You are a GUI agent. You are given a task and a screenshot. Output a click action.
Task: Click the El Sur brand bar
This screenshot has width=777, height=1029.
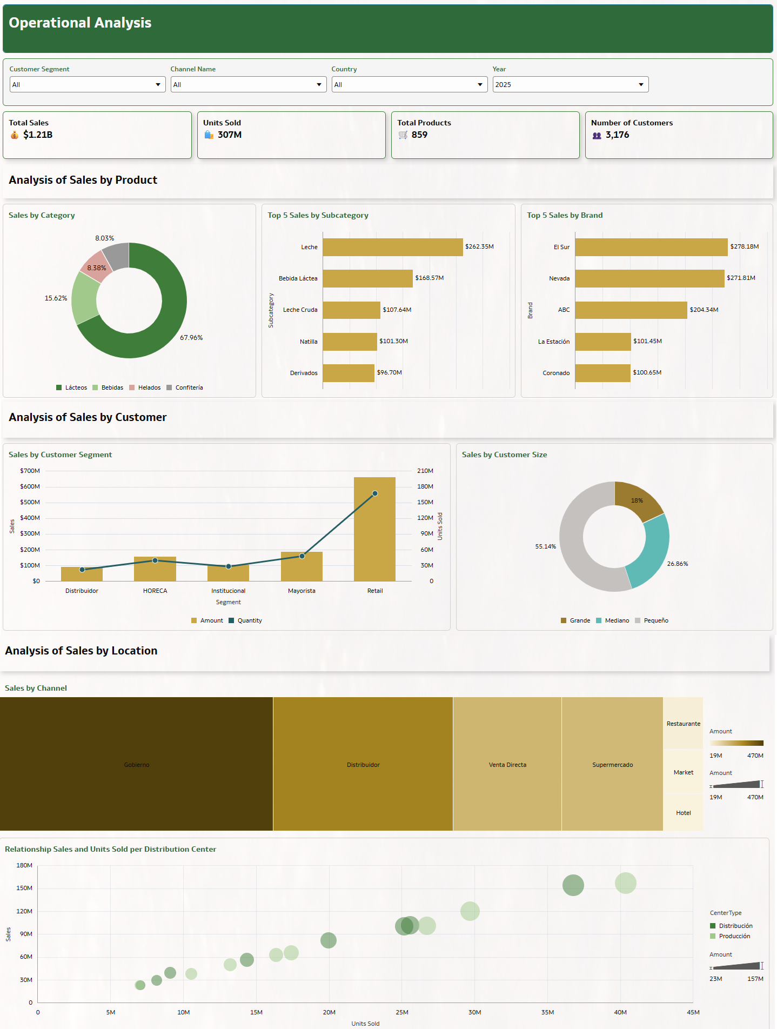(652, 247)
